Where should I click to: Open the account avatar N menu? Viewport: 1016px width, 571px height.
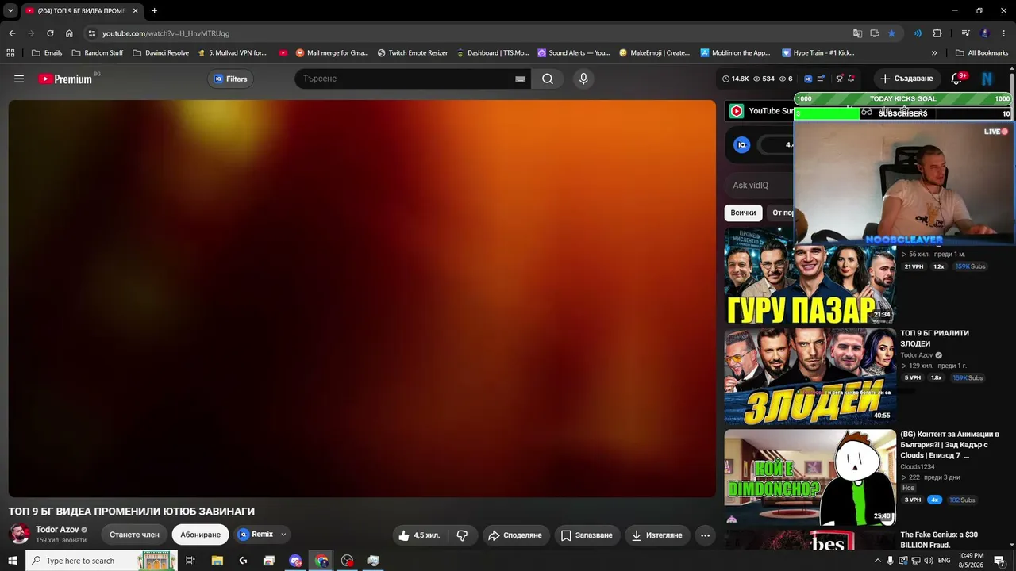[x=987, y=79]
